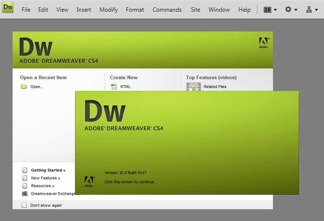Open the Edit menu

(x=43, y=10)
